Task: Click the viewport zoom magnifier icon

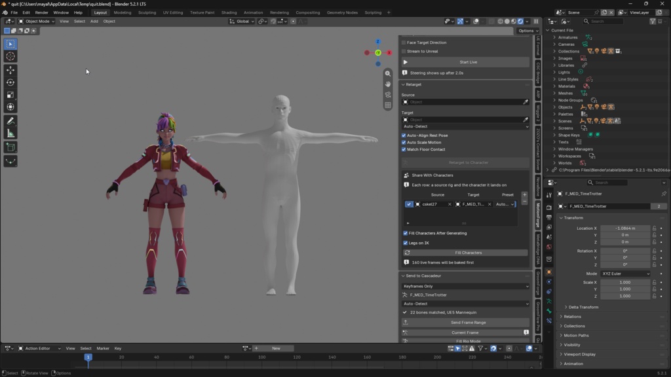Action: pos(388,73)
